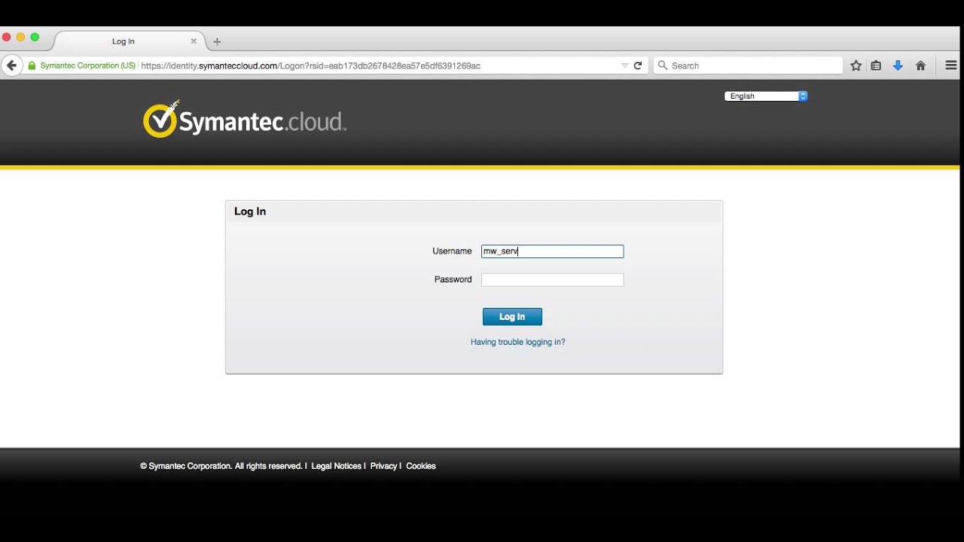Reload the page with the refresh icon

point(638,65)
